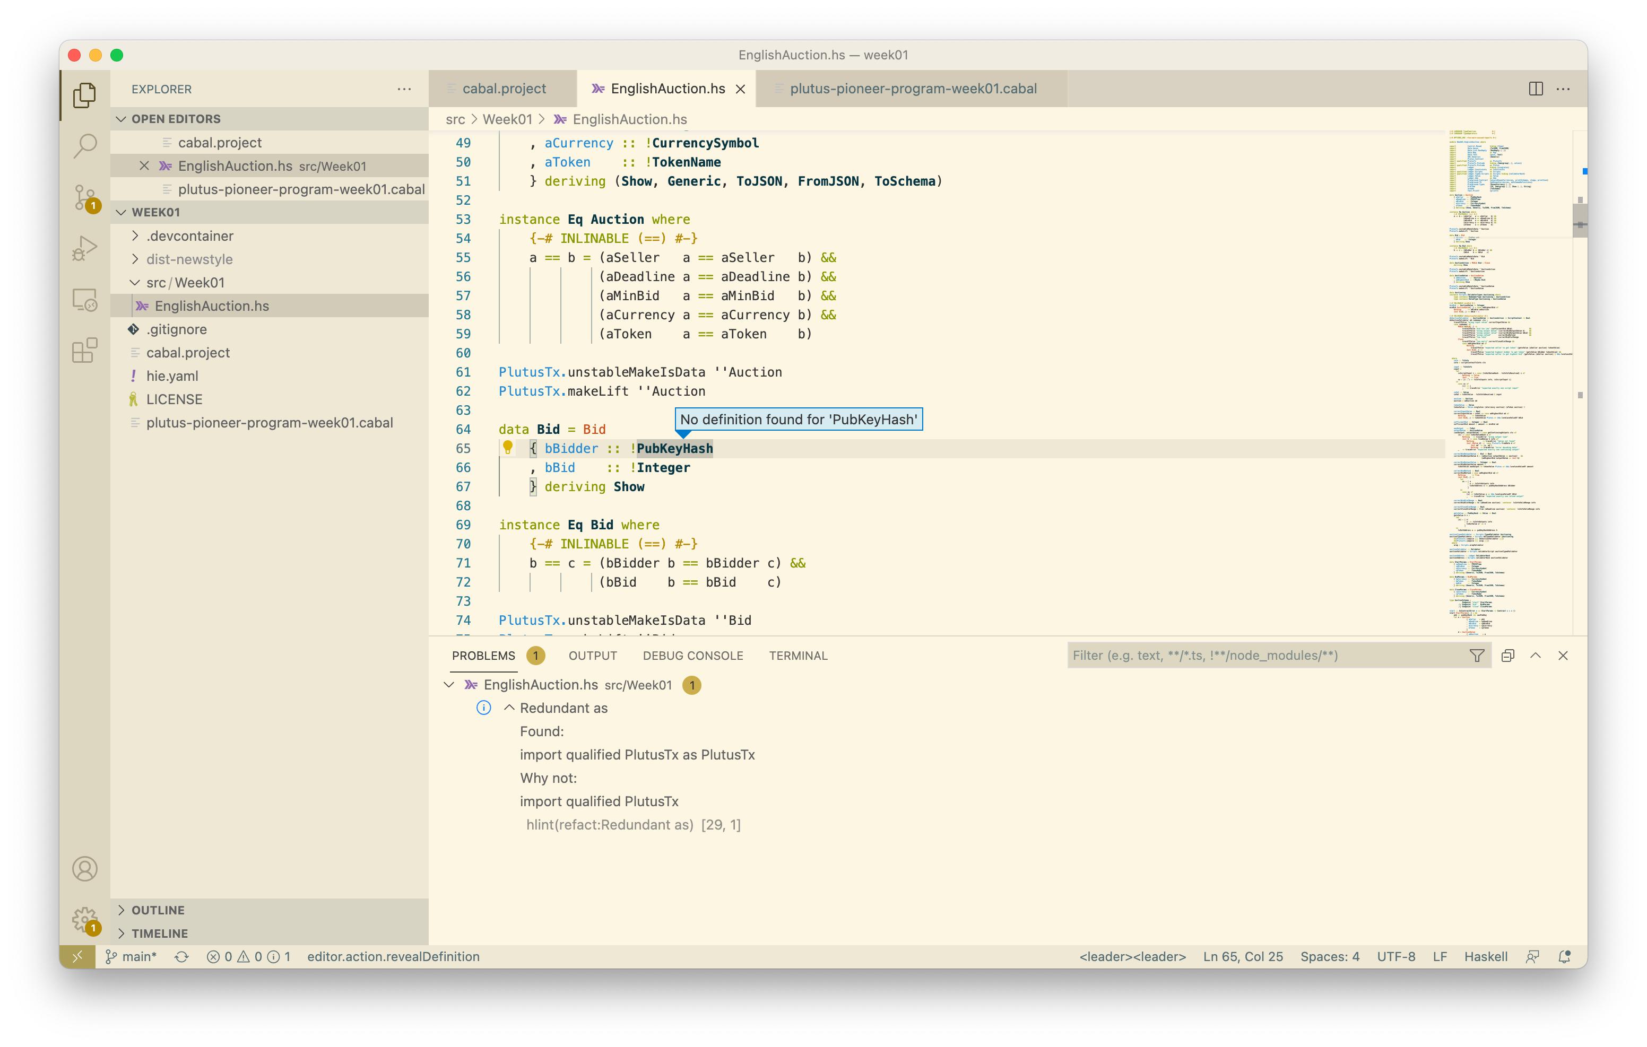
Task: Click the problems filter funnel icon
Action: tap(1477, 655)
